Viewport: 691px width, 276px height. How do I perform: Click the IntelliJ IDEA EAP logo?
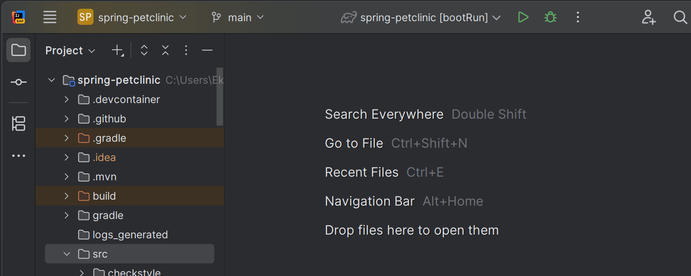point(18,17)
